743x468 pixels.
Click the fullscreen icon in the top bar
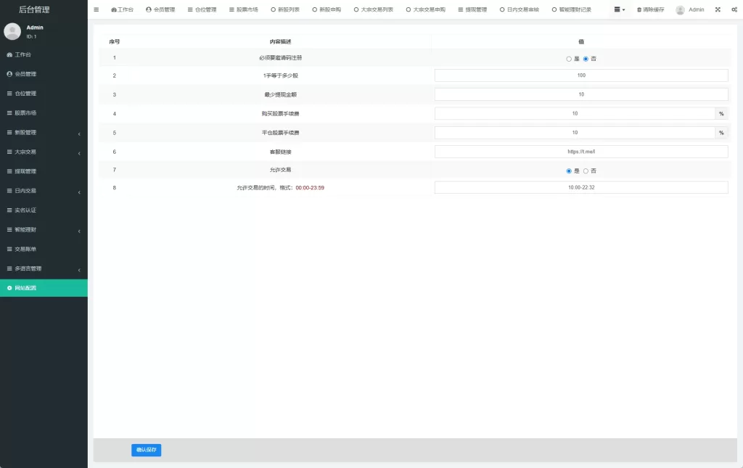pyautogui.click(x=718, y=9)
